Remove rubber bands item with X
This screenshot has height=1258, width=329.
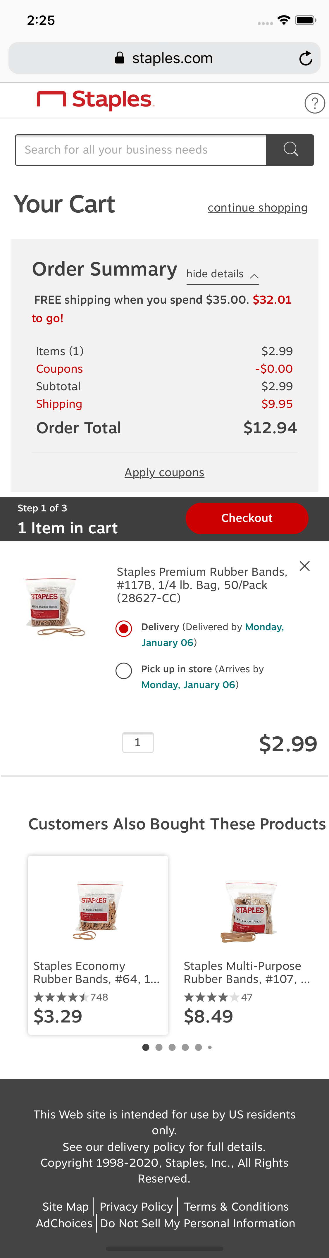coord(305,566)
